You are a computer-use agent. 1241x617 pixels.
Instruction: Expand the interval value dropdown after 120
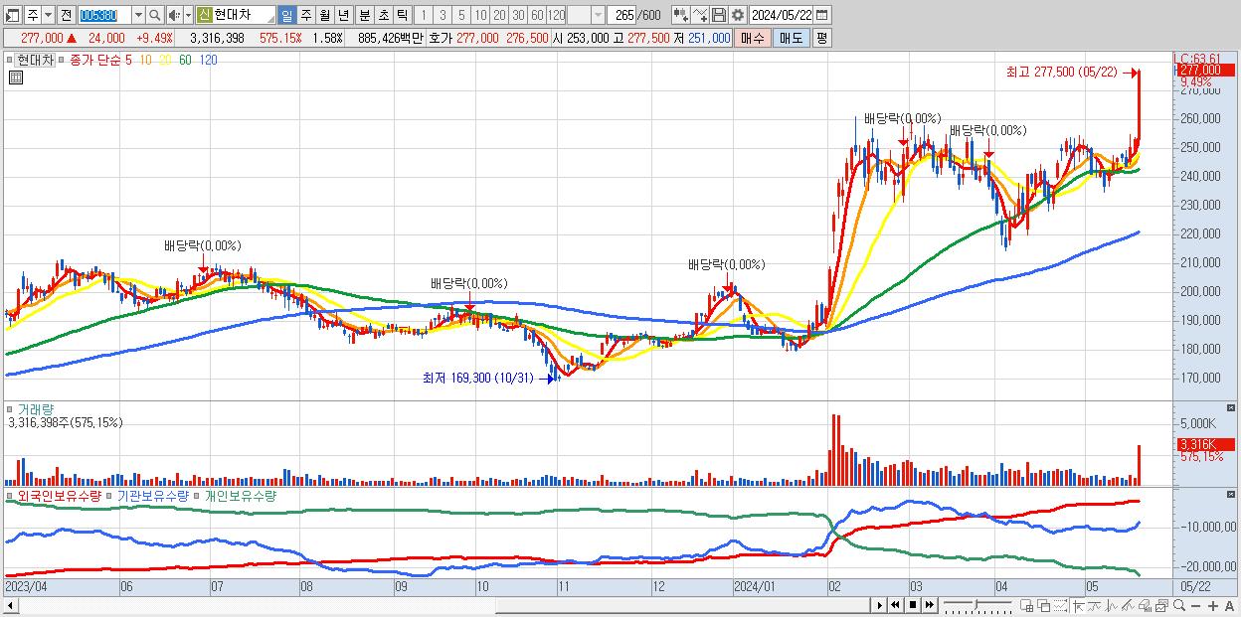598,15
